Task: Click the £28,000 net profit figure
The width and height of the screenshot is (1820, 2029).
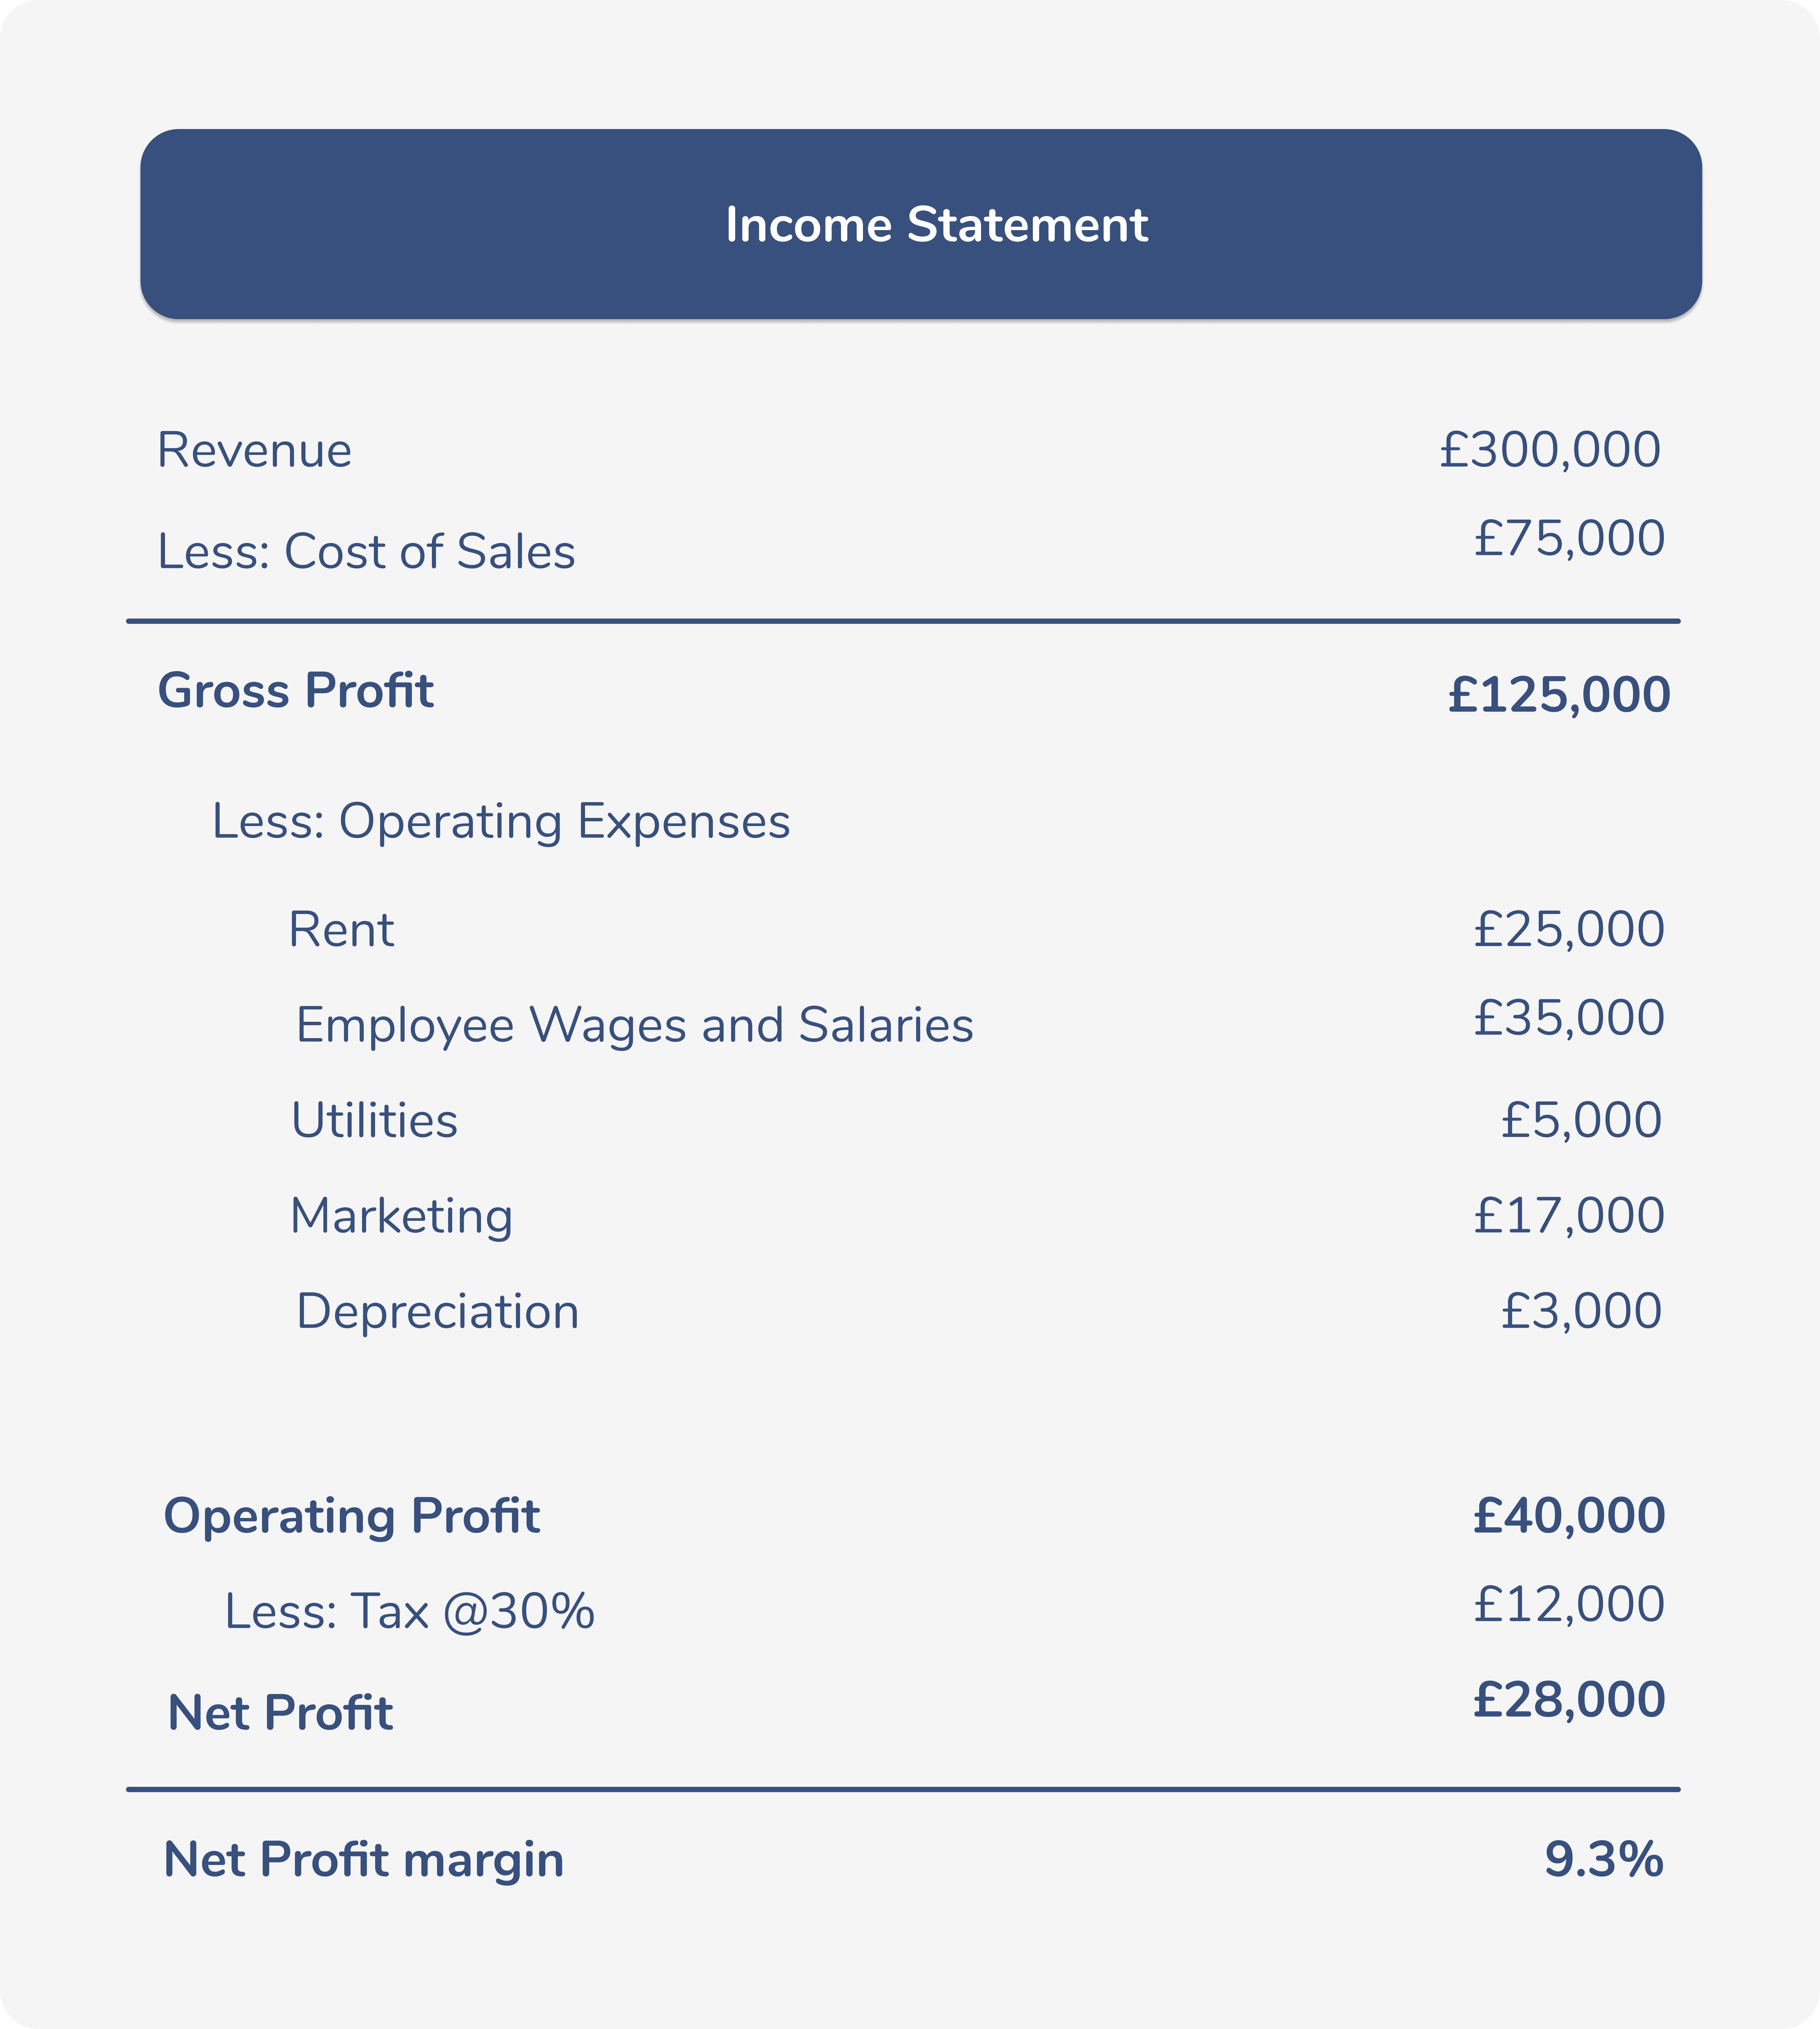Action: pos(1568,1699)
